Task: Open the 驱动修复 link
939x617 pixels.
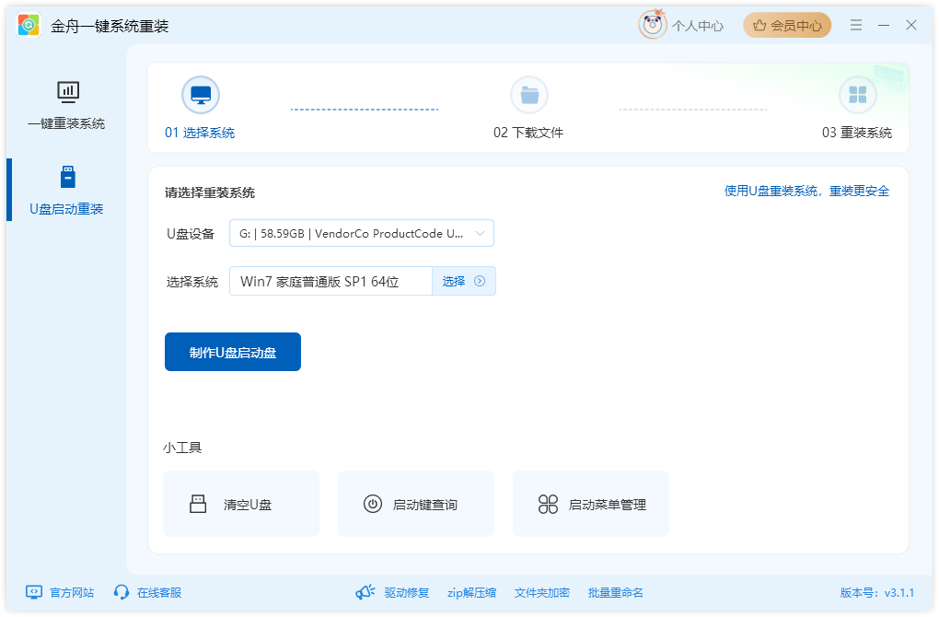Action: click(x=407, y=592)
